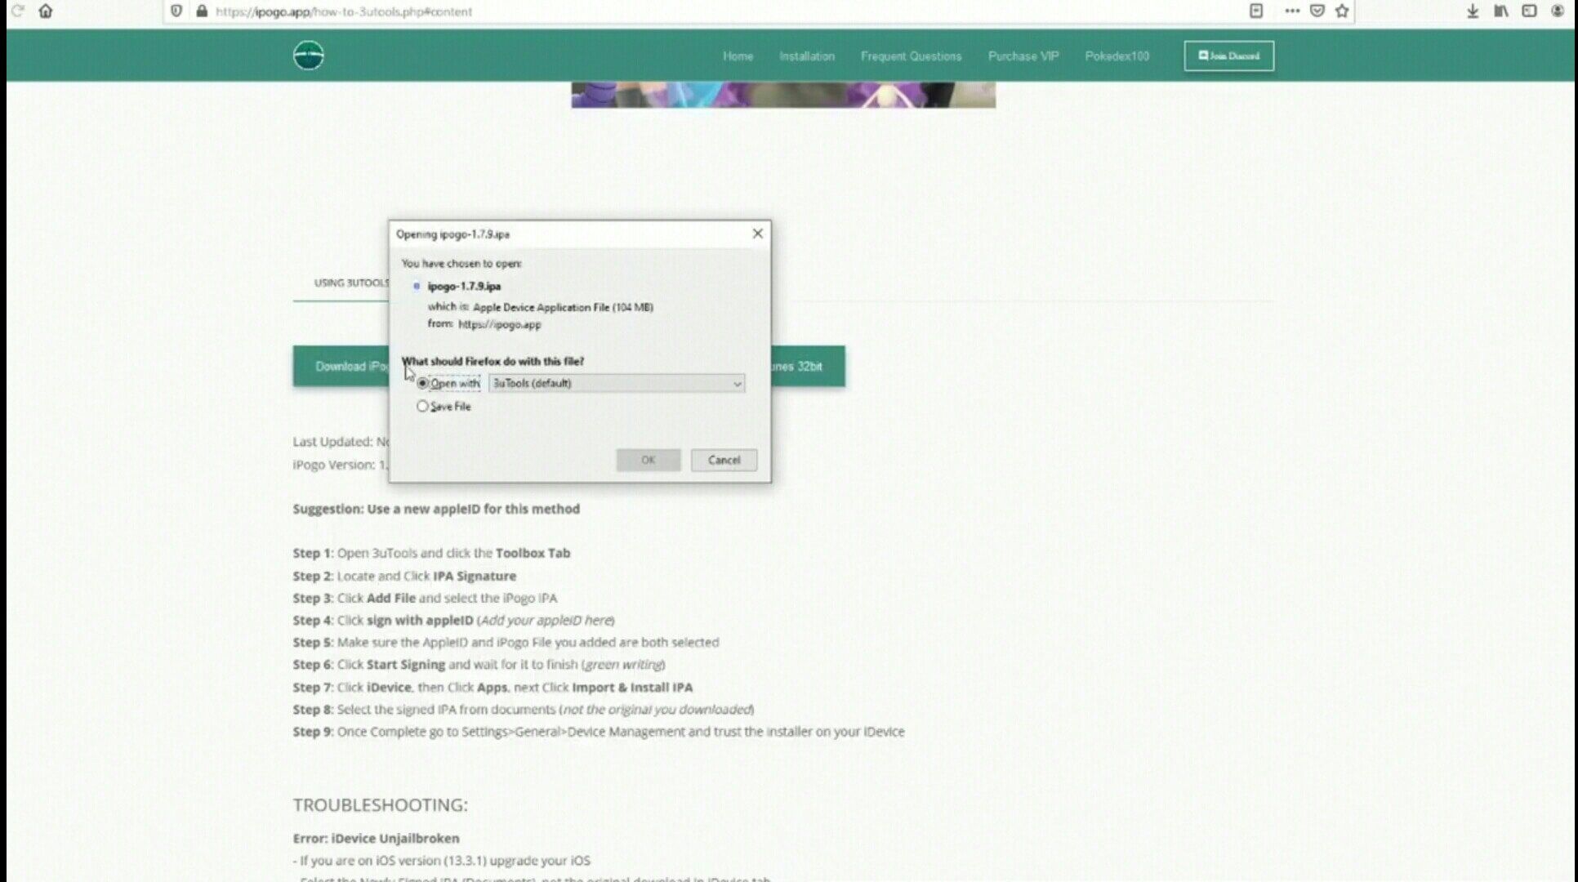Click the 'Last Updated' text
This screenshot has width=1578, height=882.
(x=341, y=442)
